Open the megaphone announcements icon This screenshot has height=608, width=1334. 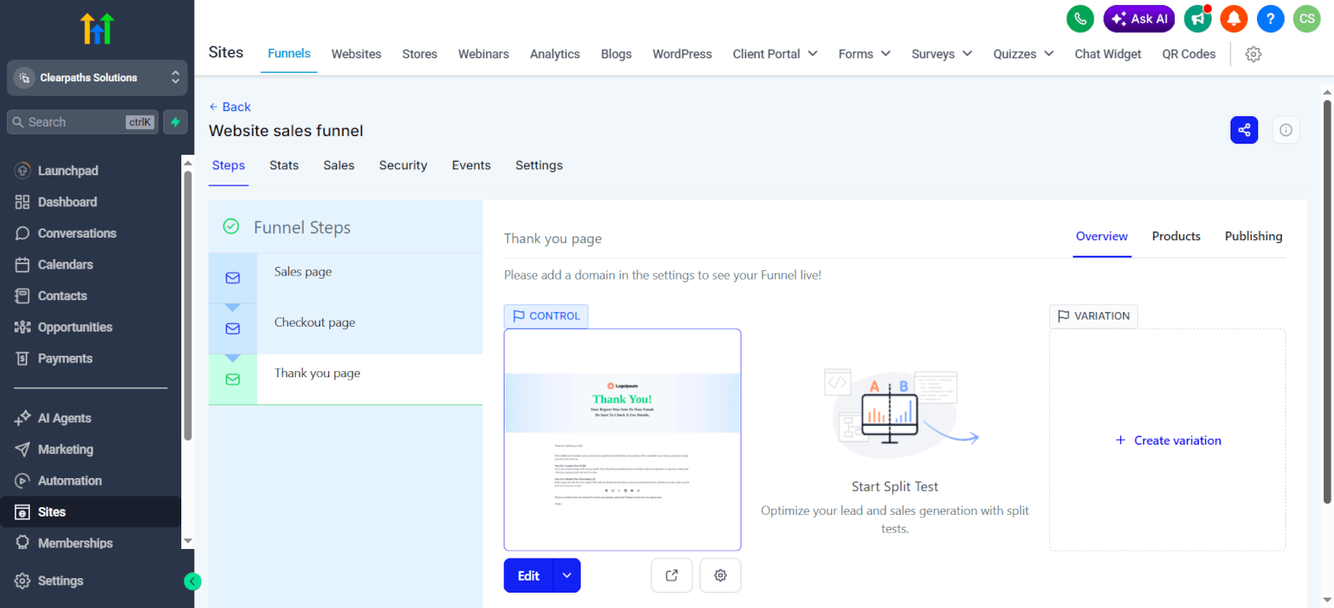(1197, 19)
